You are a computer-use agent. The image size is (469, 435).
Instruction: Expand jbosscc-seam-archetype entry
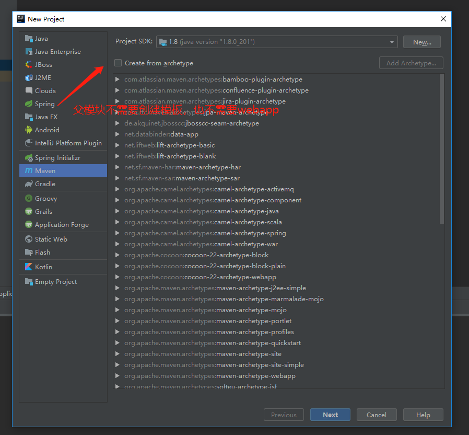coord(118,123)
